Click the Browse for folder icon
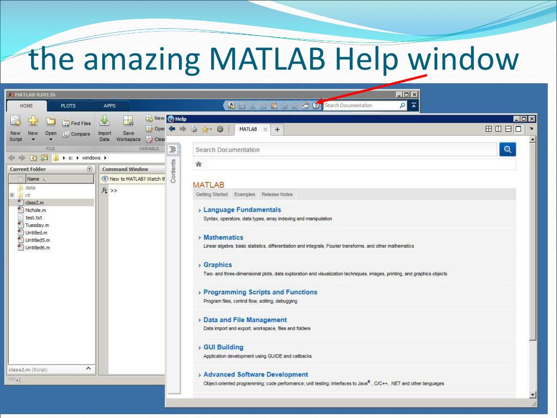This screenshot has width=557, height=418. point(45,158)
